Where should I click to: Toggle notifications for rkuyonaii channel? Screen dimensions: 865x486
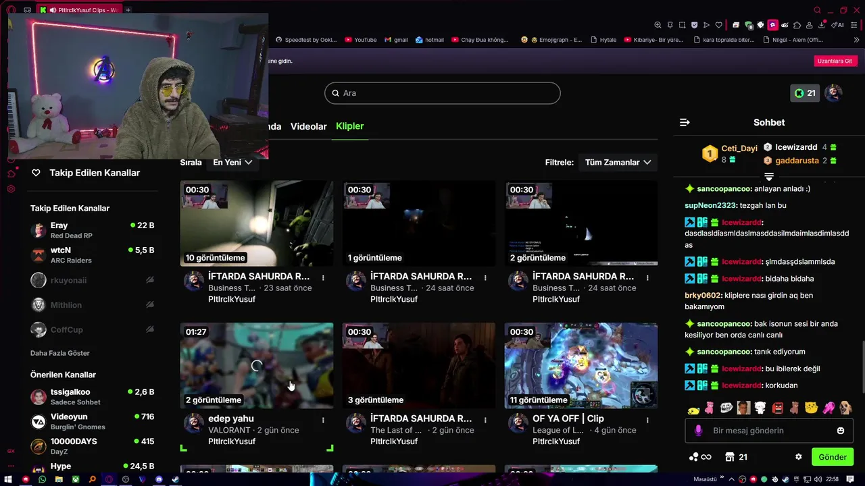(x=150, y=280)
